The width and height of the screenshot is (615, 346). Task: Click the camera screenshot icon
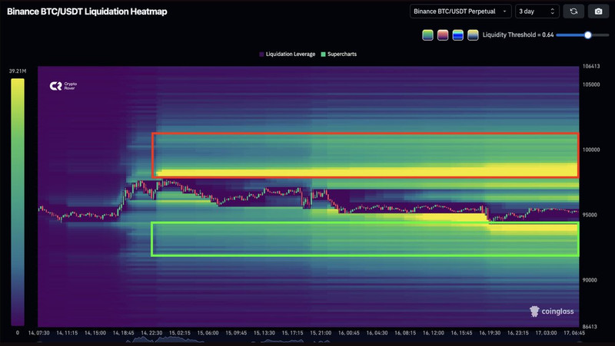coord(598,12)
